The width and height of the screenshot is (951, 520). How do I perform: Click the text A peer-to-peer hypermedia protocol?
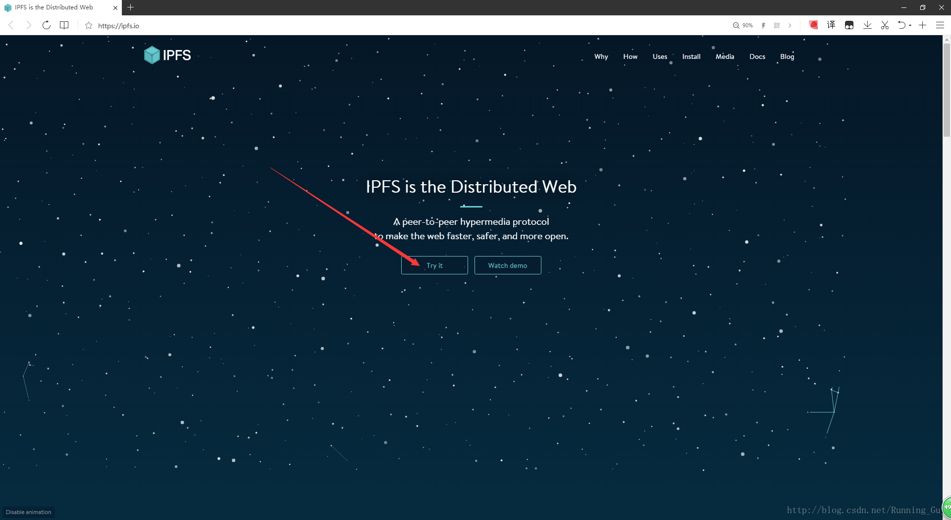(471, 221)
